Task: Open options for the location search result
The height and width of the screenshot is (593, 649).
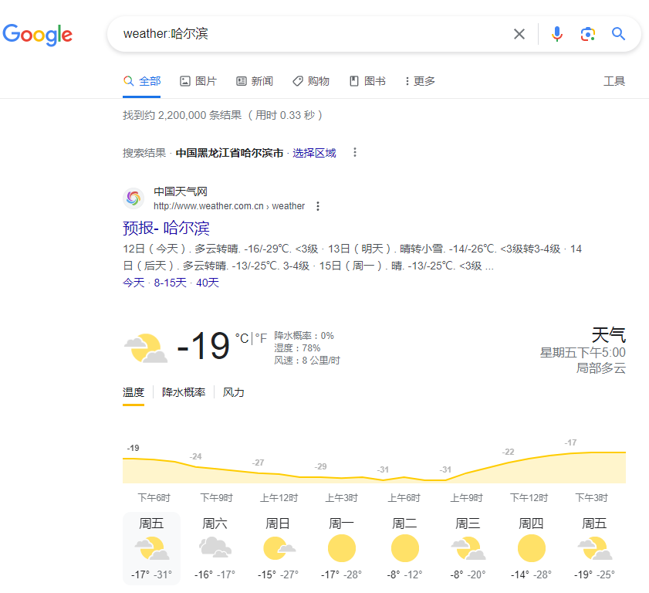Action: click(x=355, y=153)
